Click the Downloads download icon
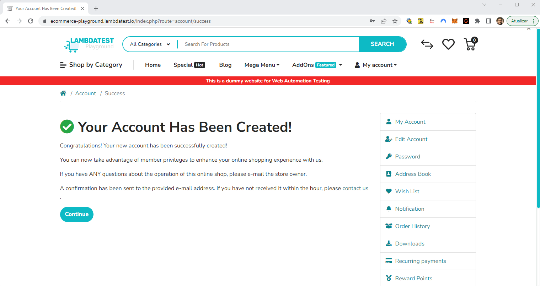This screenshot has height=286, width=540. pyautogui.click(x=389, y=243)
